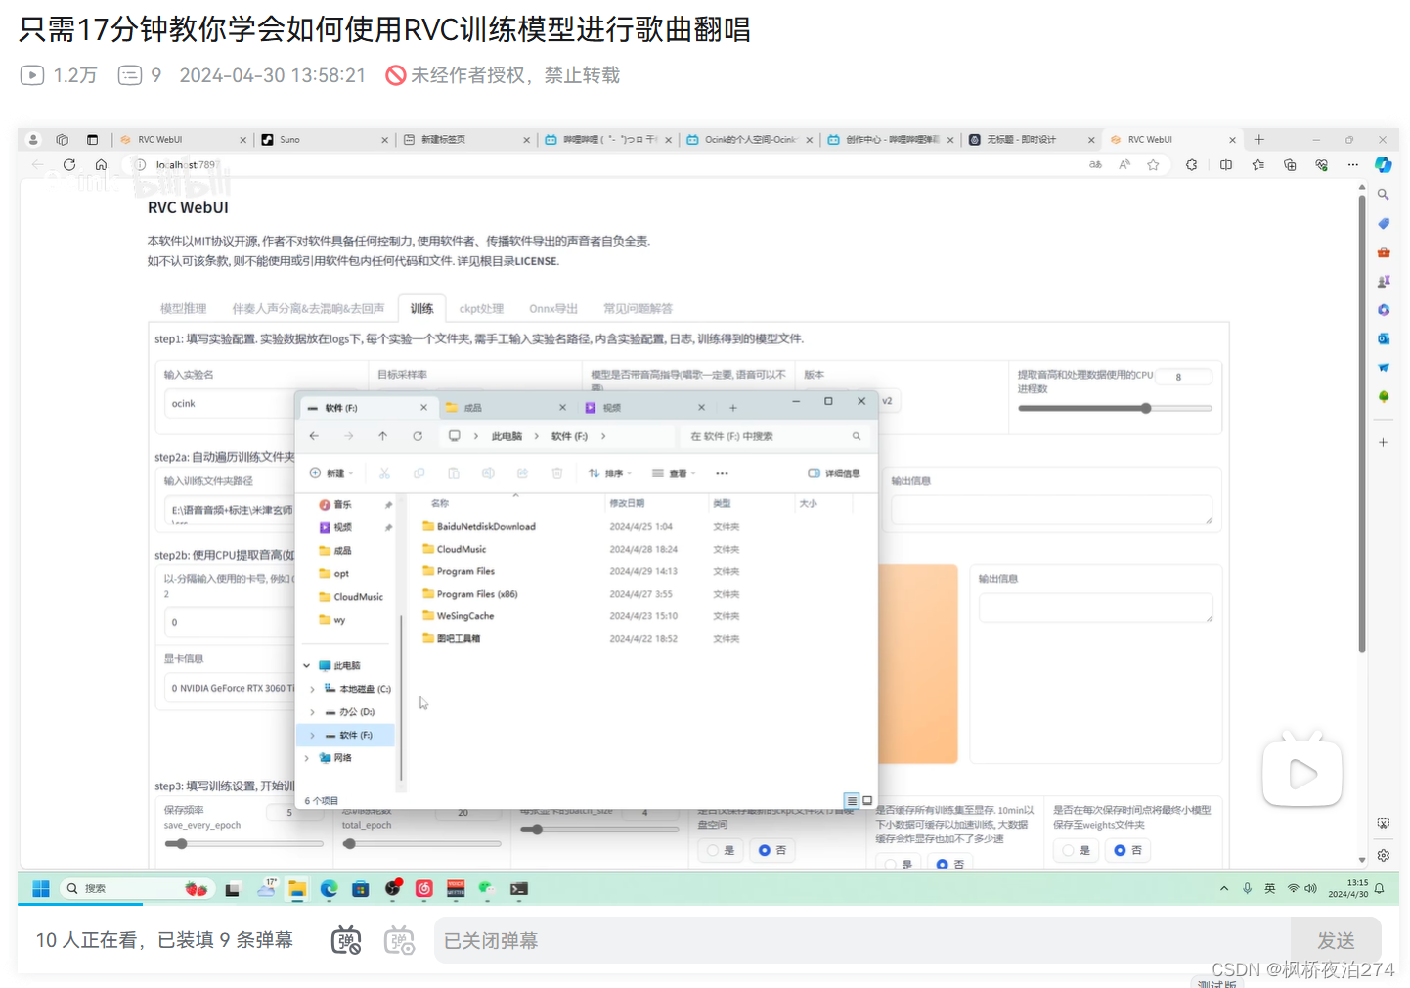Image resolution: width=1410 pixels, height=988 pixels.
Task: Open File Explorer from the taskbar
Action: (297, 888)
